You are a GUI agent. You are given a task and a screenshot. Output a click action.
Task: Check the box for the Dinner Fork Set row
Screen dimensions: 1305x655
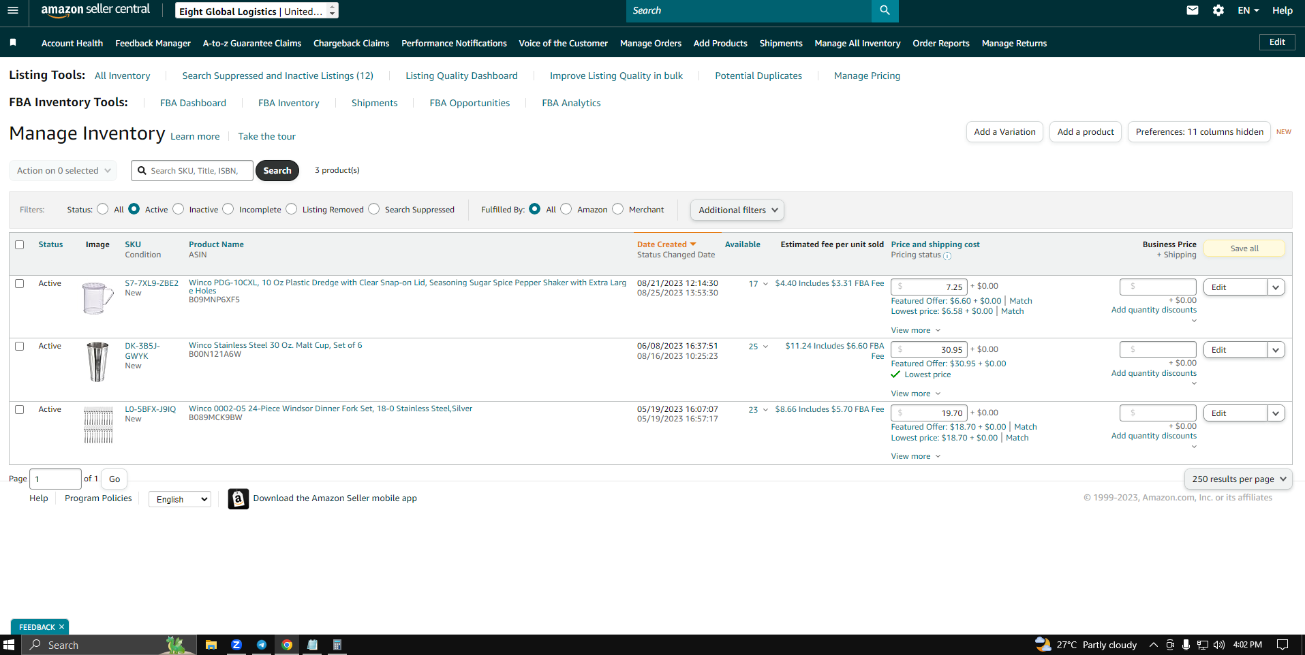pyautogui.click(x=20, y=410)
